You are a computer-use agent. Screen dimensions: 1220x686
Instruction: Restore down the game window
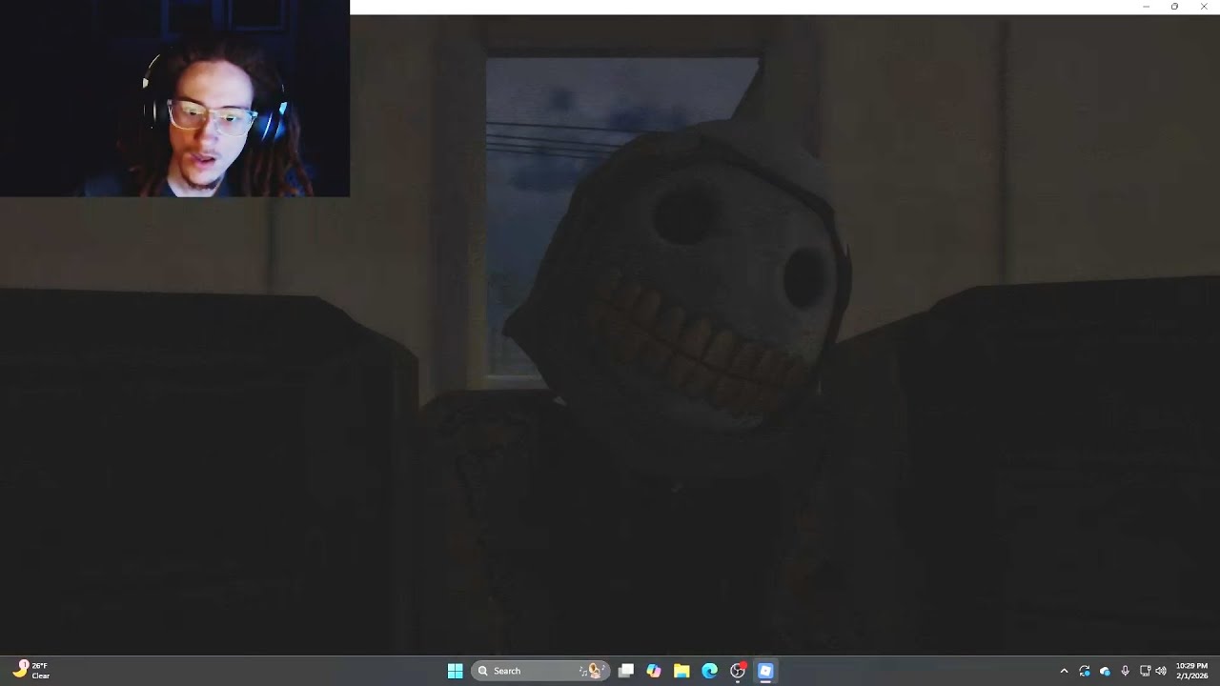point(1174,7)
